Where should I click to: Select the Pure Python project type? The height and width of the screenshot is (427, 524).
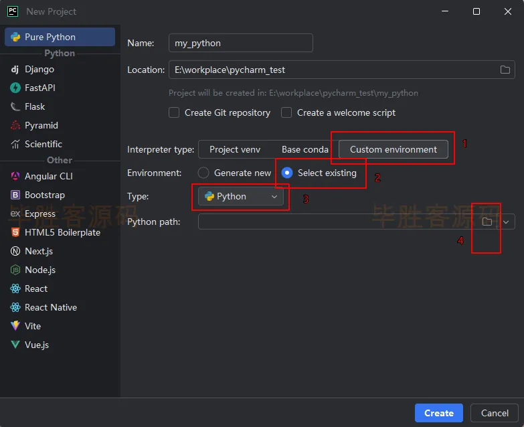point(60,37)
